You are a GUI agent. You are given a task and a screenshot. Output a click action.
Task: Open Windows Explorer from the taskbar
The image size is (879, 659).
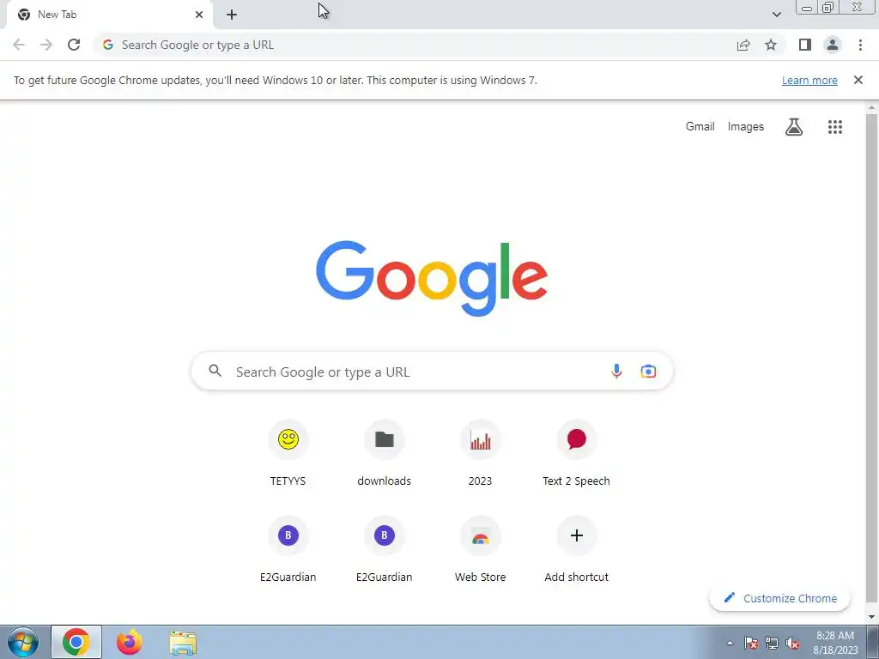point(183,643)
